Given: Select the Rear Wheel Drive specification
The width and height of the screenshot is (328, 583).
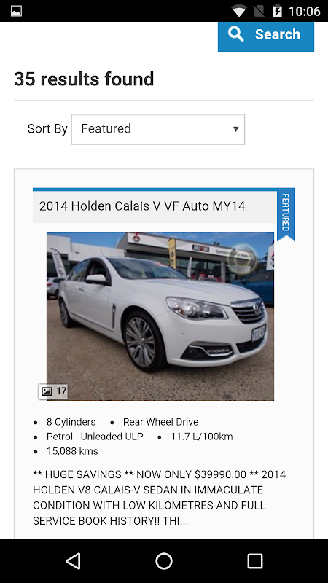Looking at the screenshot, I should coord(160,422).
